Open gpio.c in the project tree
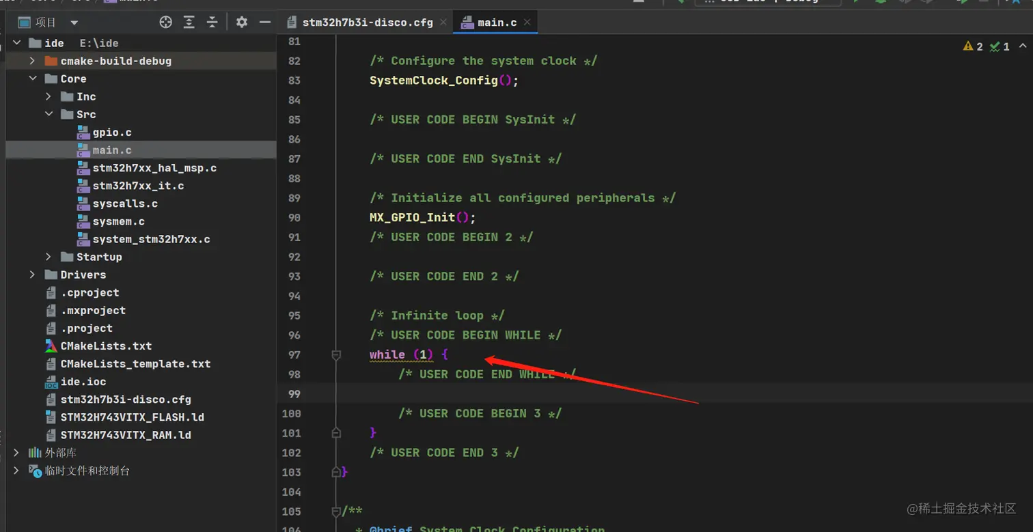 112,132
